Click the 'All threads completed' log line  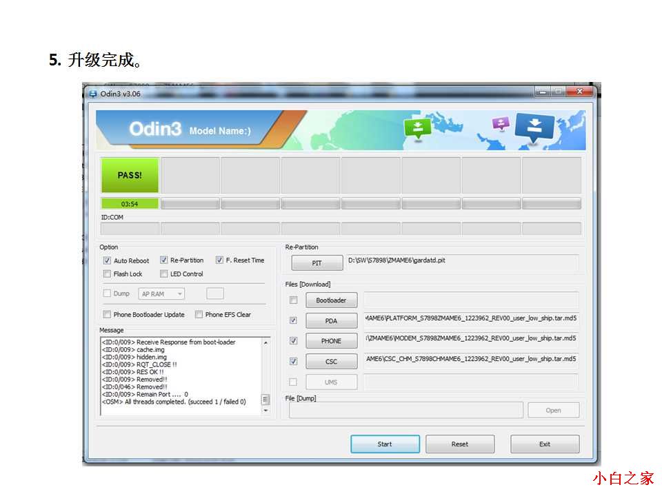pos(174,402)
